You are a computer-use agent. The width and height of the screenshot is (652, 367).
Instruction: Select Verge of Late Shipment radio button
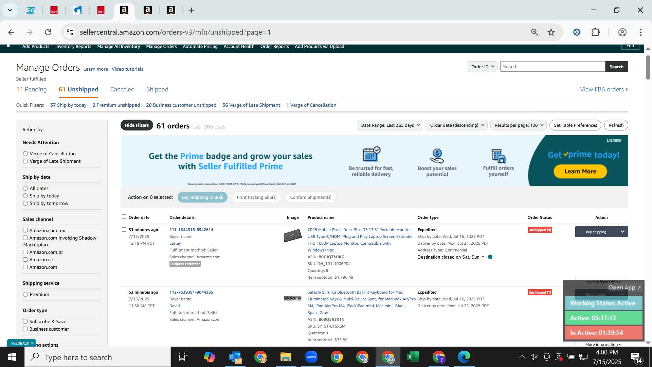(25, 161)
